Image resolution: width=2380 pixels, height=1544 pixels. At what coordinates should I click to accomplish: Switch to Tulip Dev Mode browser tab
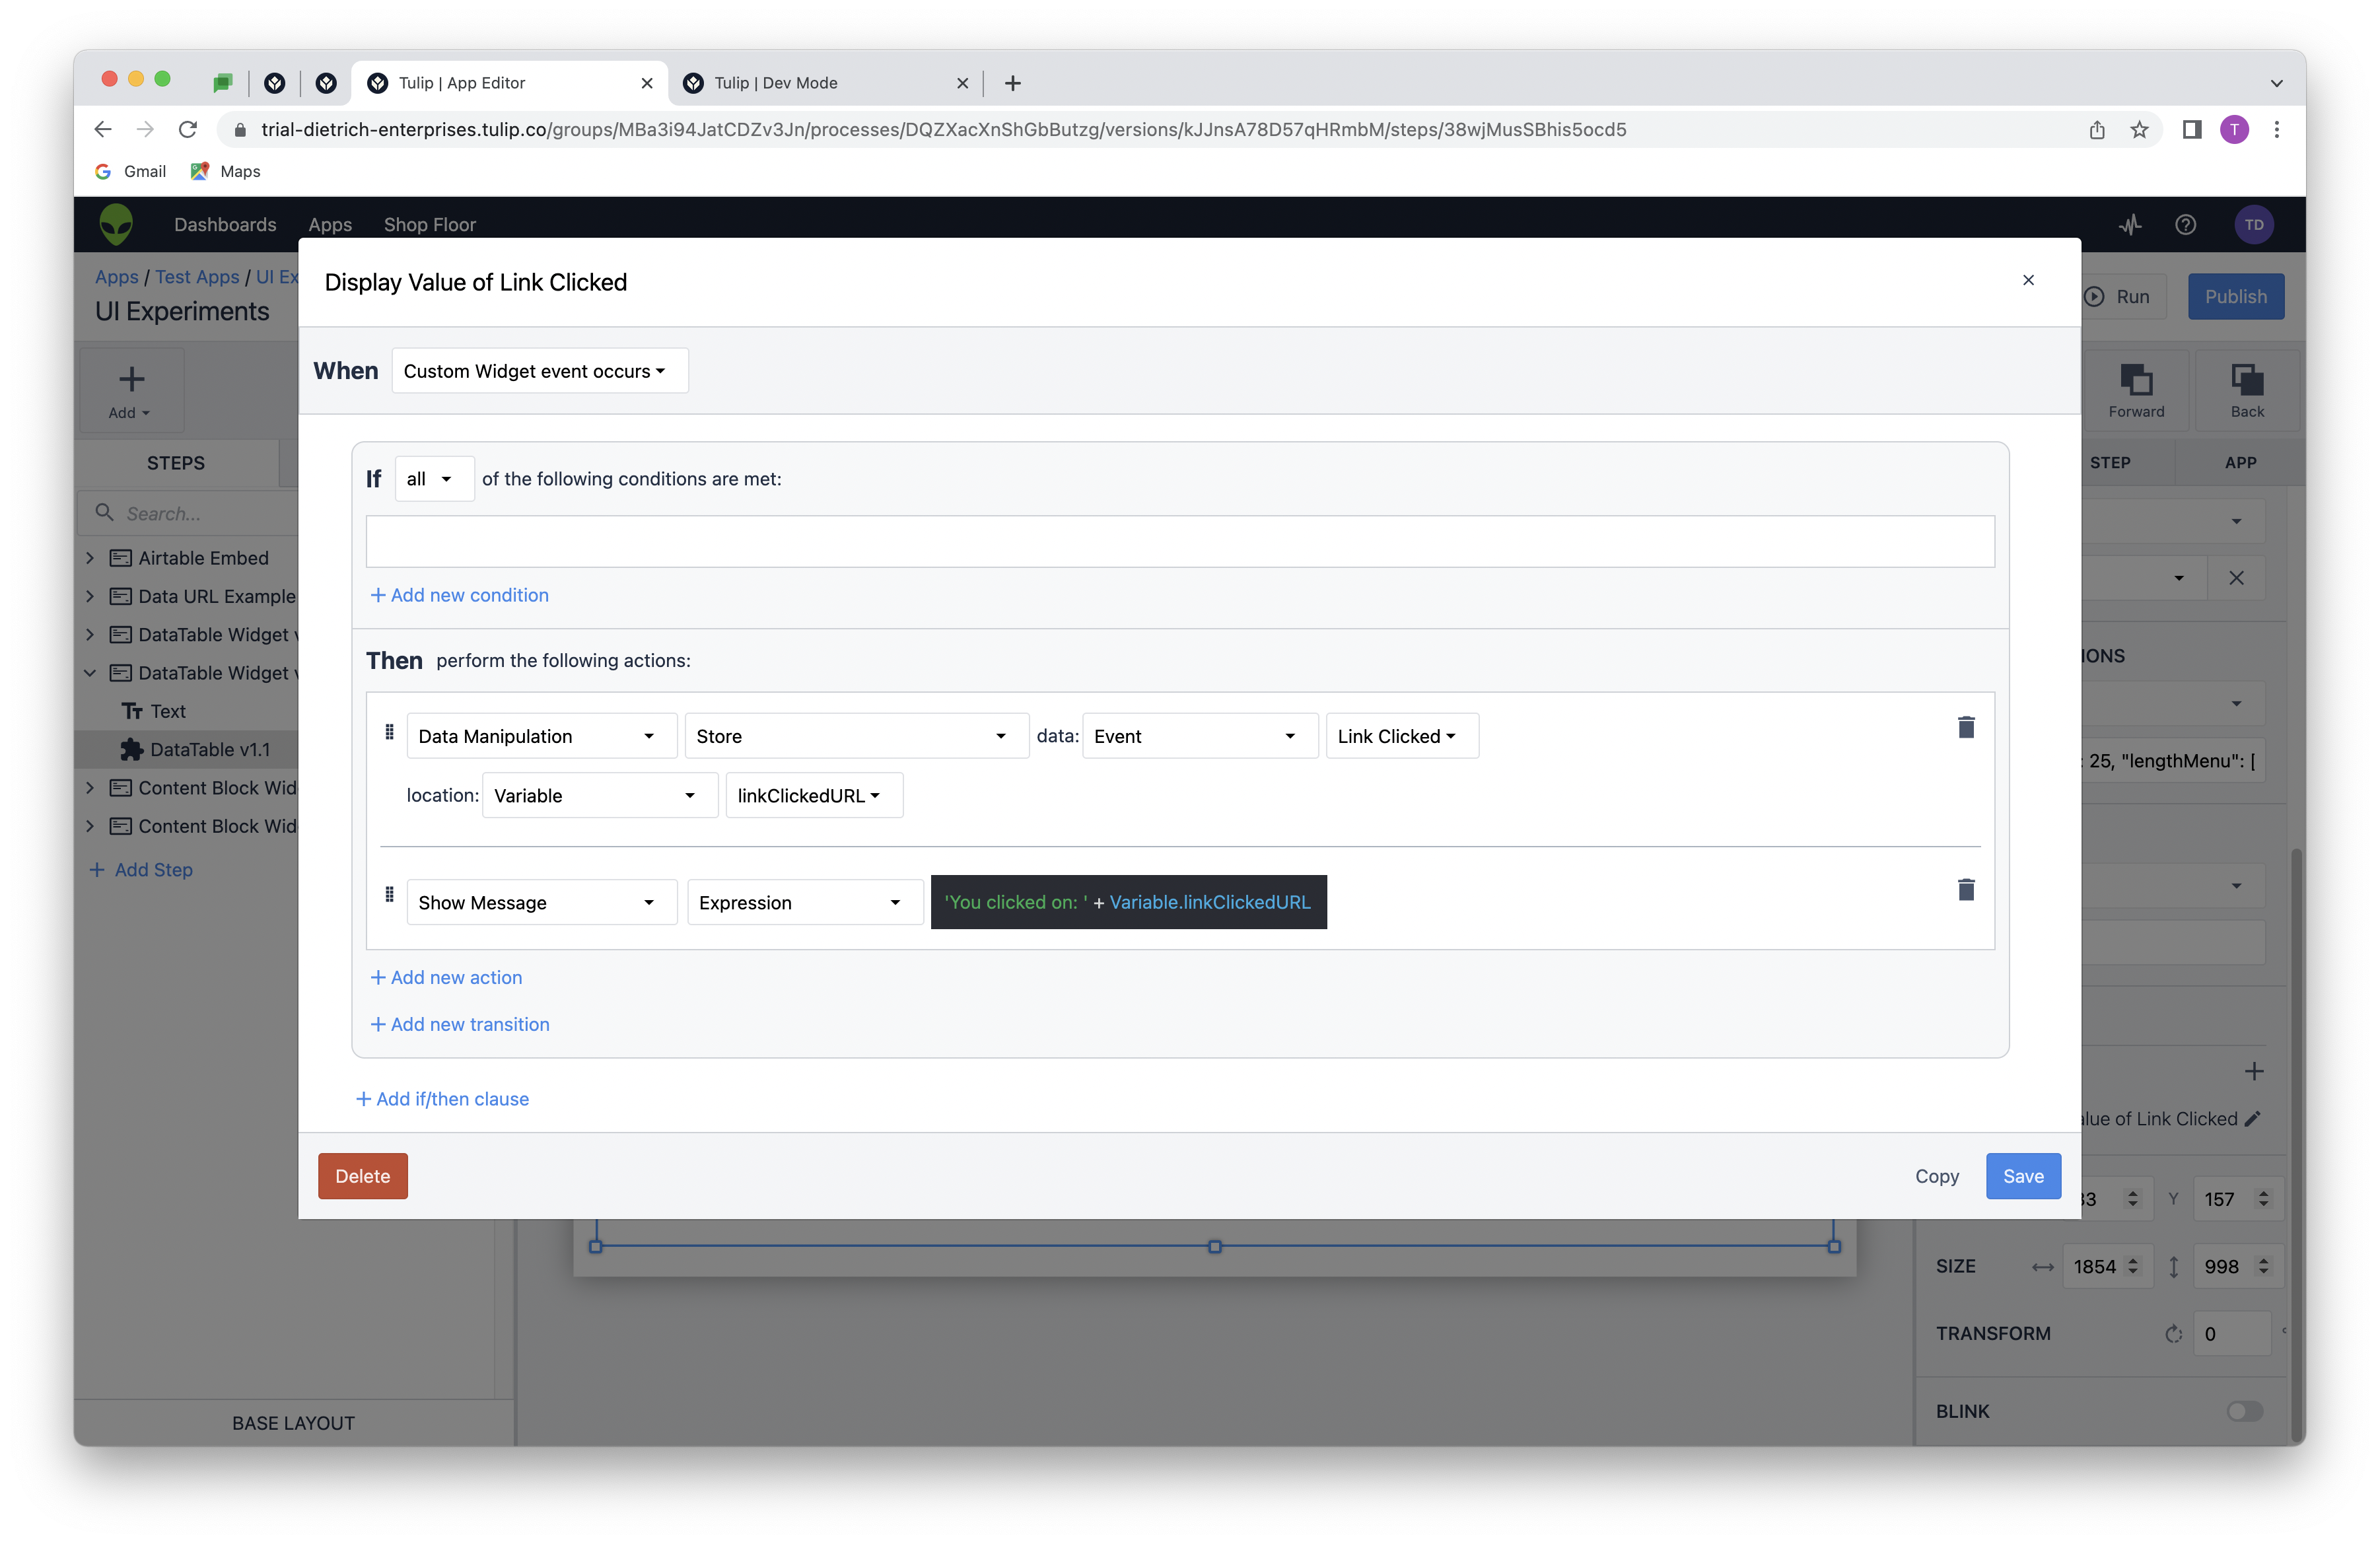pyautogui.click(x=825, y=83)
